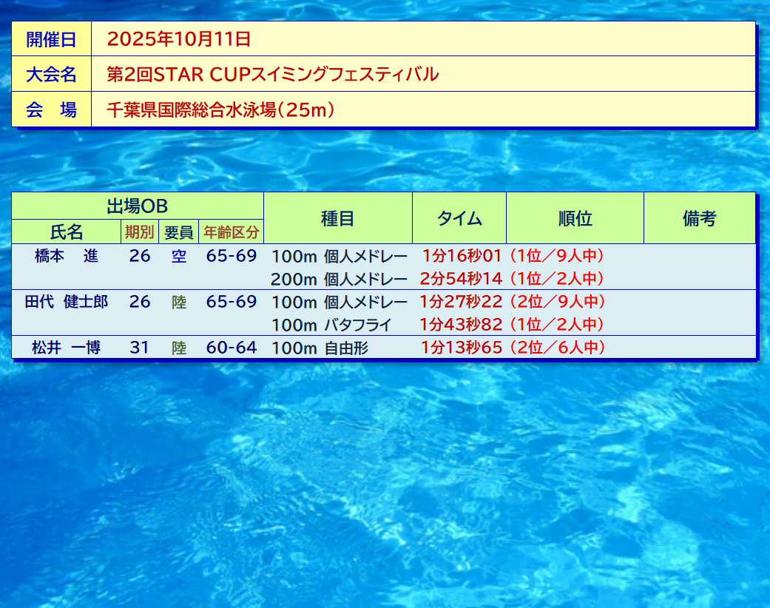Click the 100m バタフライ event entry
The image size is (770, 608).
tap(331, 325)
